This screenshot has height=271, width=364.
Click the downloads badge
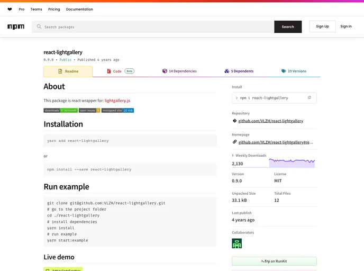click(60, 111)
